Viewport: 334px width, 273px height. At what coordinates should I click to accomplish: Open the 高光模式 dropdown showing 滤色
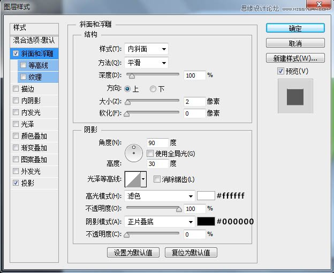tap(160, 196)
